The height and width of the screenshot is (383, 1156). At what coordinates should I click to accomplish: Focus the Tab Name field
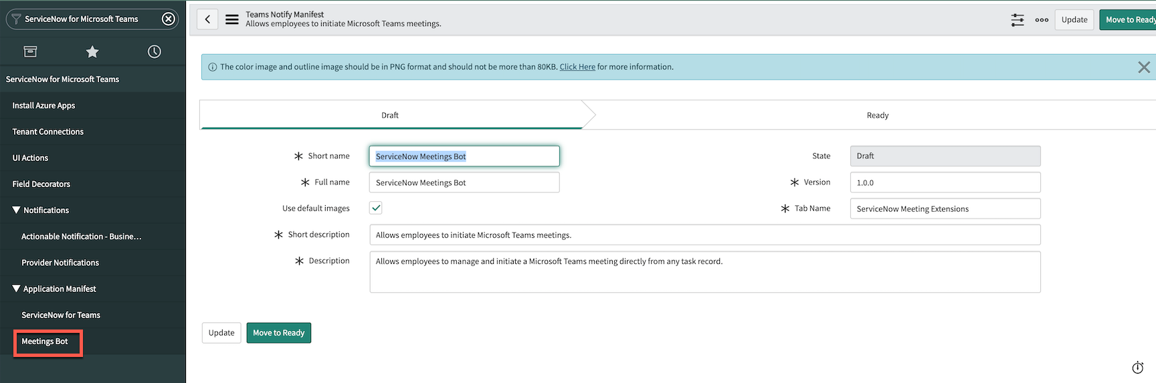coord(945,209)
